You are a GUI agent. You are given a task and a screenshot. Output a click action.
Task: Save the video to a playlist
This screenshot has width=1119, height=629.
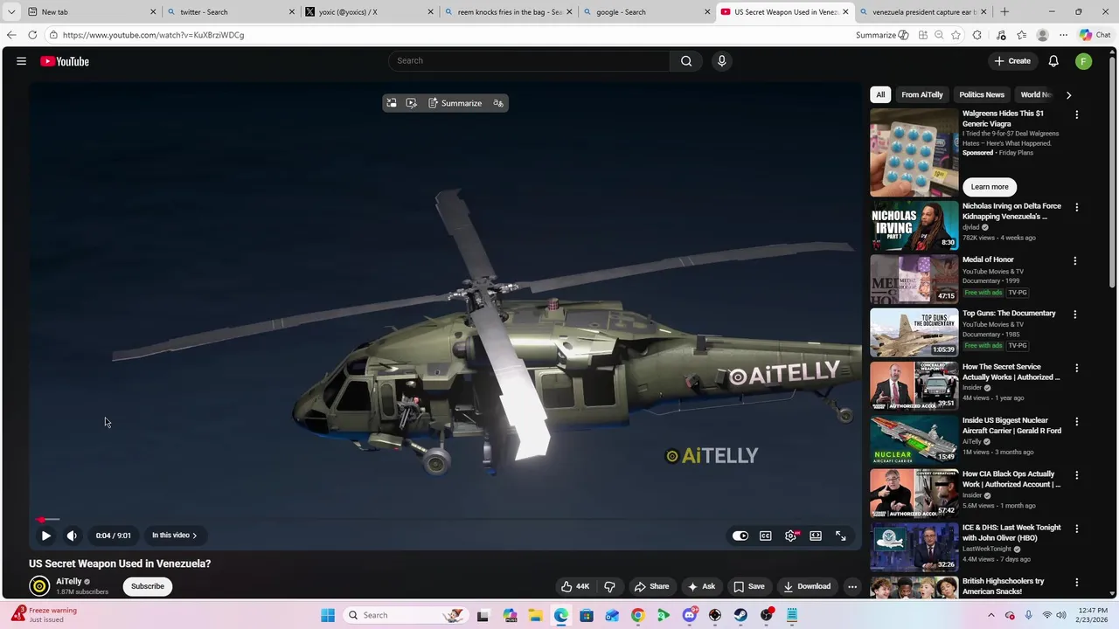749,586
